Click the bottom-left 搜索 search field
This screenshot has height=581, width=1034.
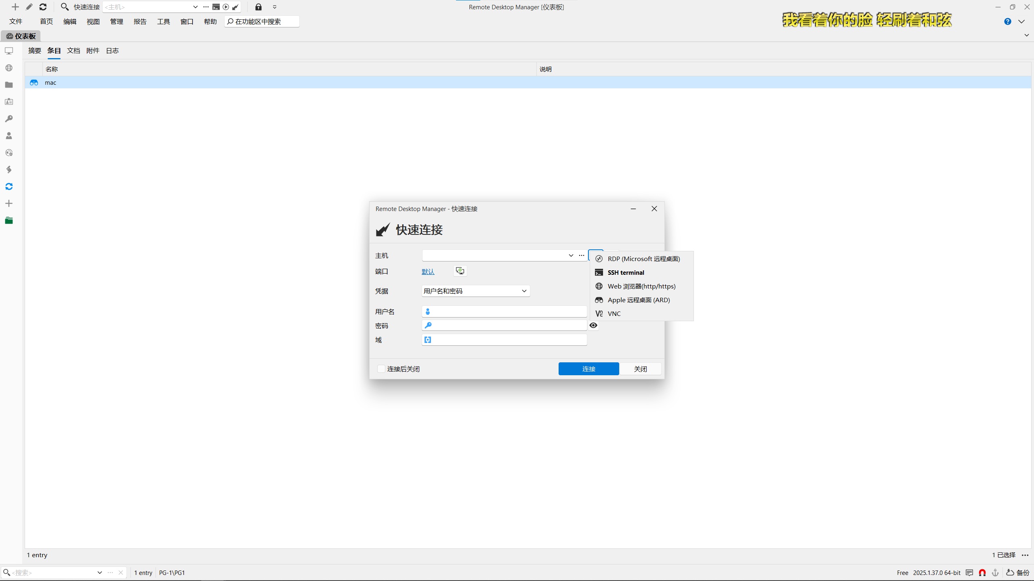pyautogui.click(x=53, y=573)
